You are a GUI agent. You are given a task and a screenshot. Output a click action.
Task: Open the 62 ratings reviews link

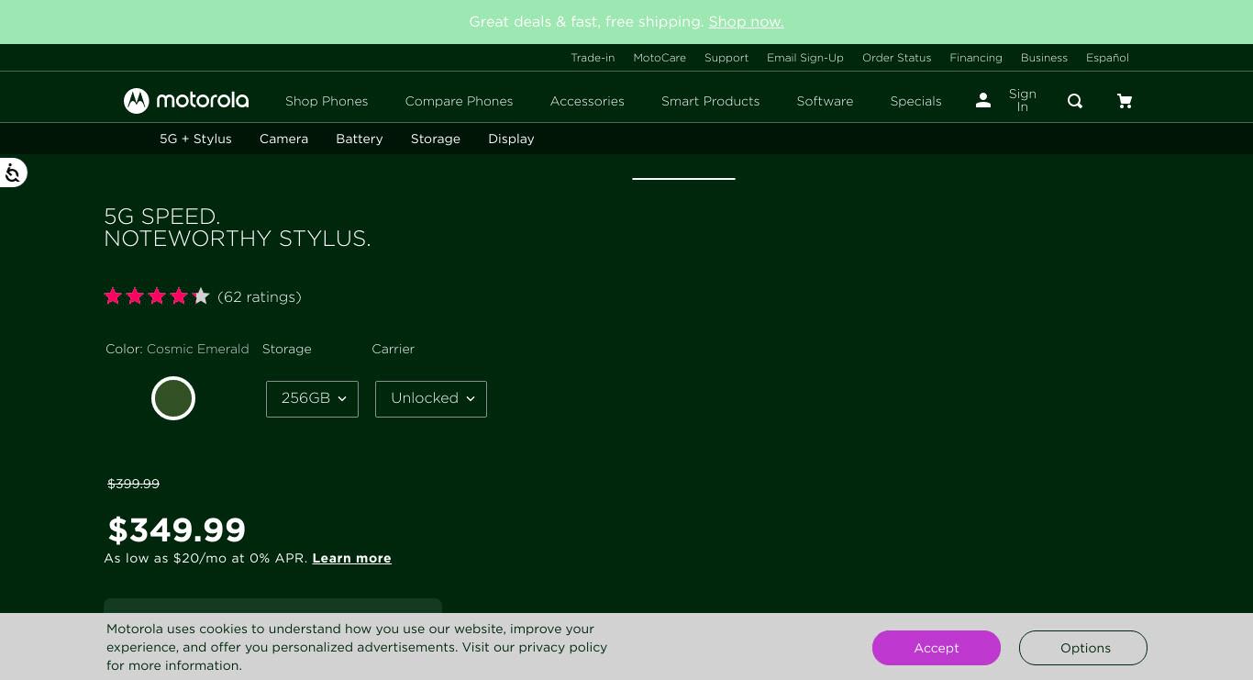pyautogui.click(x=260, y=296)
